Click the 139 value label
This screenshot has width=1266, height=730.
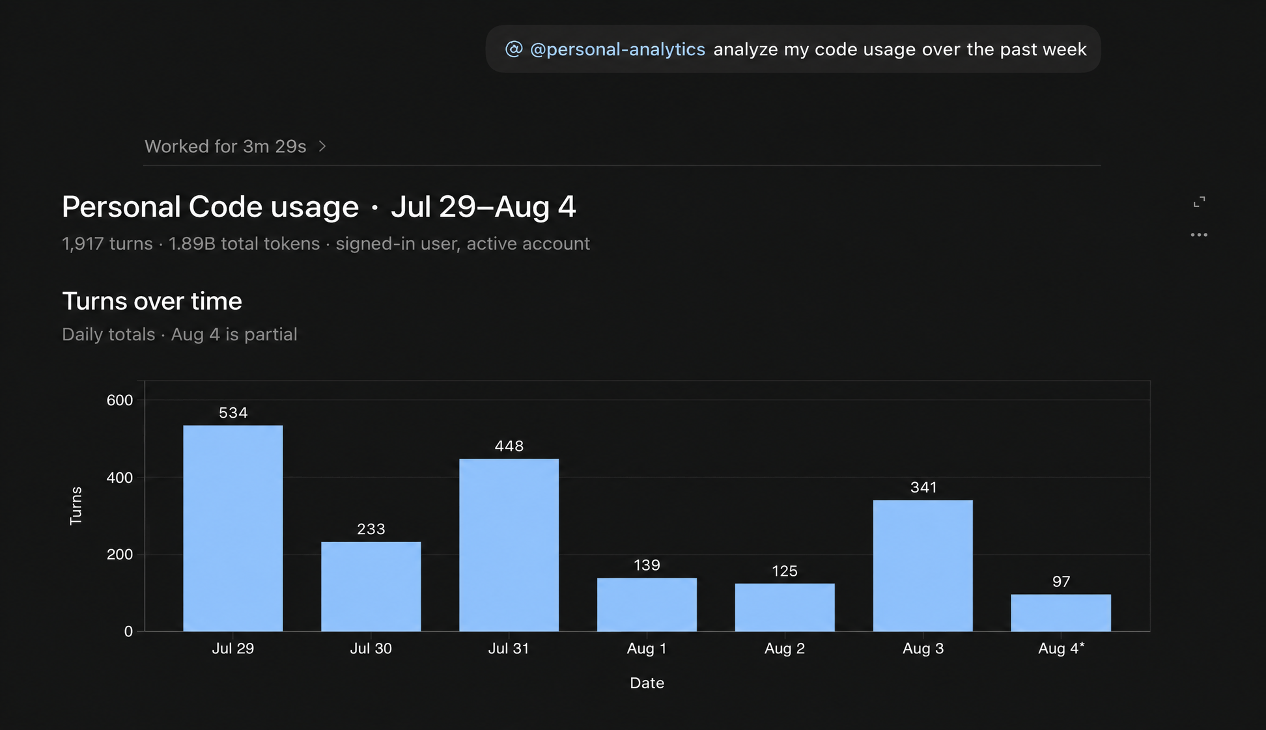pos(647,565)
